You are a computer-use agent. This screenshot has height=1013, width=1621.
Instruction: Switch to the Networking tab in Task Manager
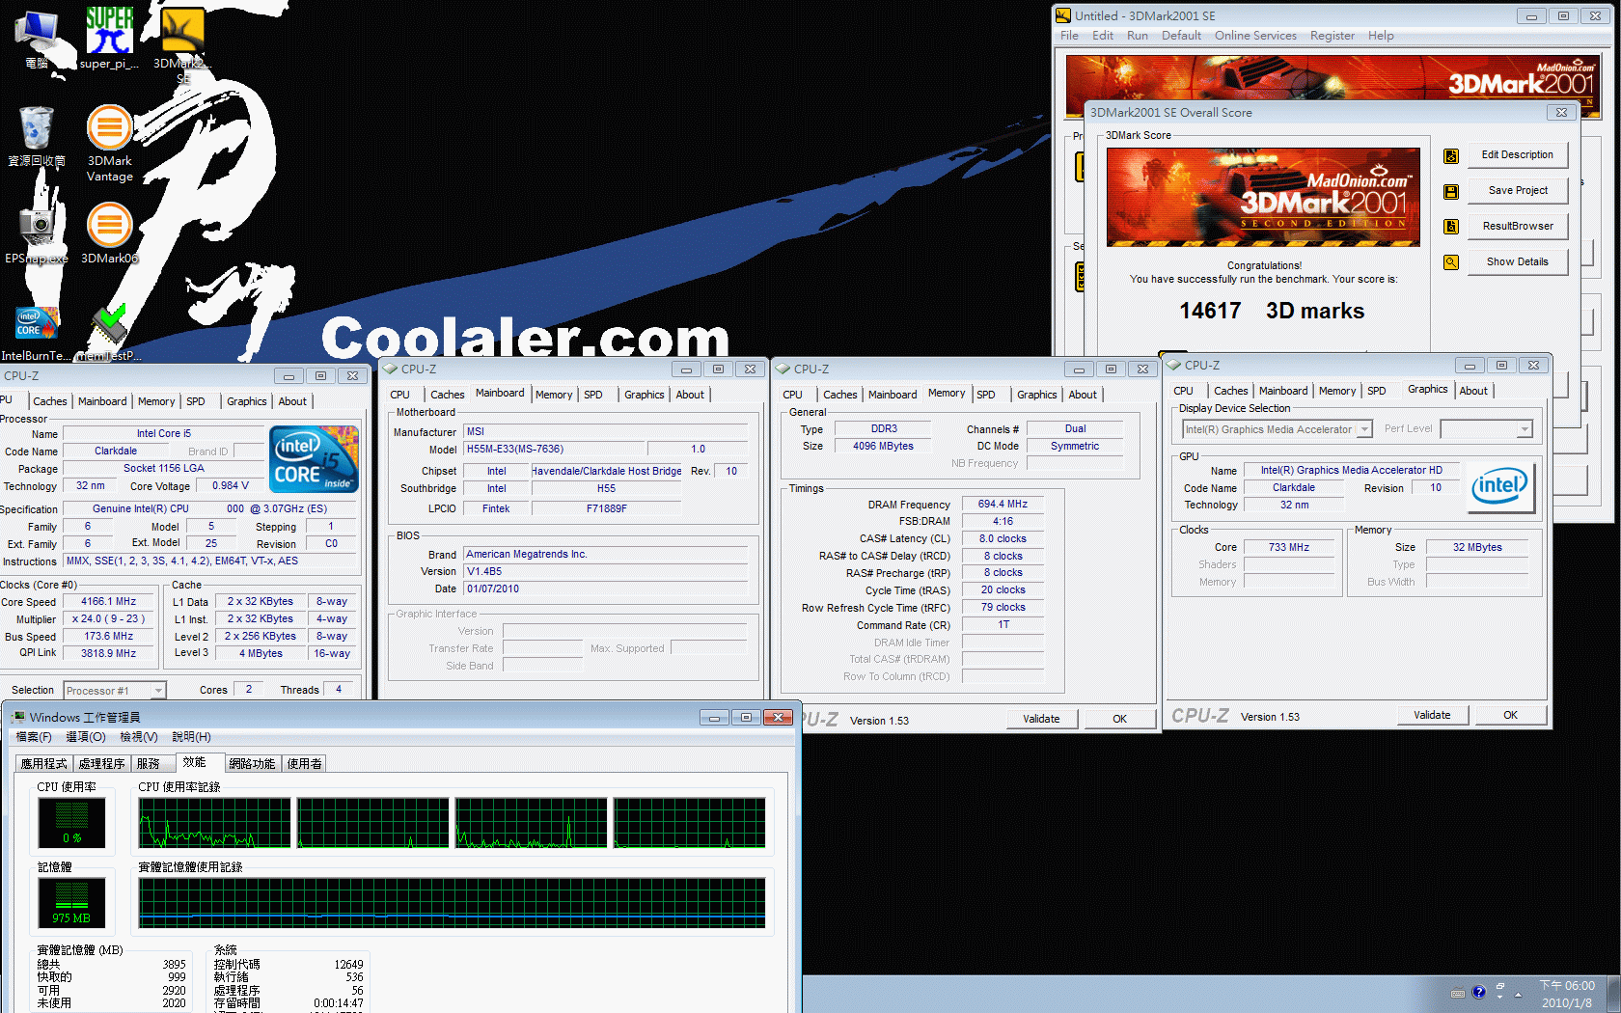tap(252, 763)
